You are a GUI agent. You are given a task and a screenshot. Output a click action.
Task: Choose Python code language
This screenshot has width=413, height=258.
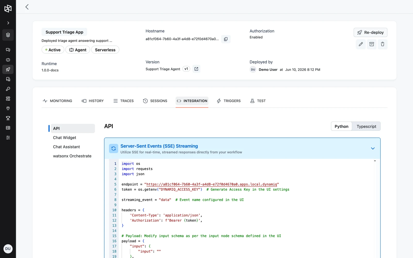[x=341, y=126]
